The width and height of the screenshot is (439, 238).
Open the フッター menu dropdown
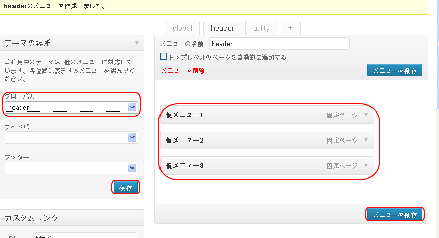click(x=132, y=168)
